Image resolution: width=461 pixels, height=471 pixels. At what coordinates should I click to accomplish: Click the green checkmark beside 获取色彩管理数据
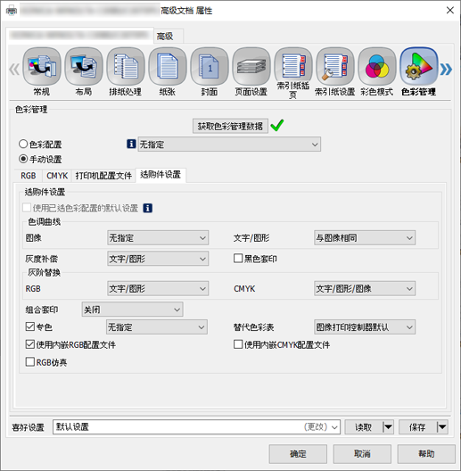click(x=277, y=125)
